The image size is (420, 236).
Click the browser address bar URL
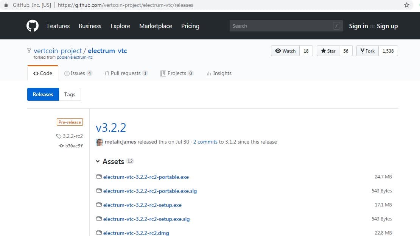click(125, 5)
